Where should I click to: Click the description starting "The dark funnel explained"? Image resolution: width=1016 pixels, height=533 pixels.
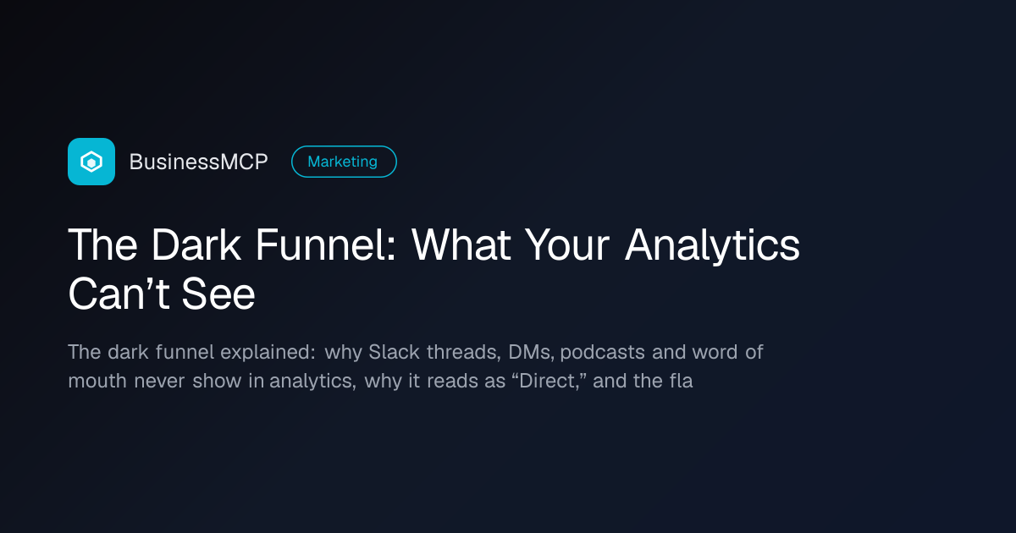pos(416,366)
